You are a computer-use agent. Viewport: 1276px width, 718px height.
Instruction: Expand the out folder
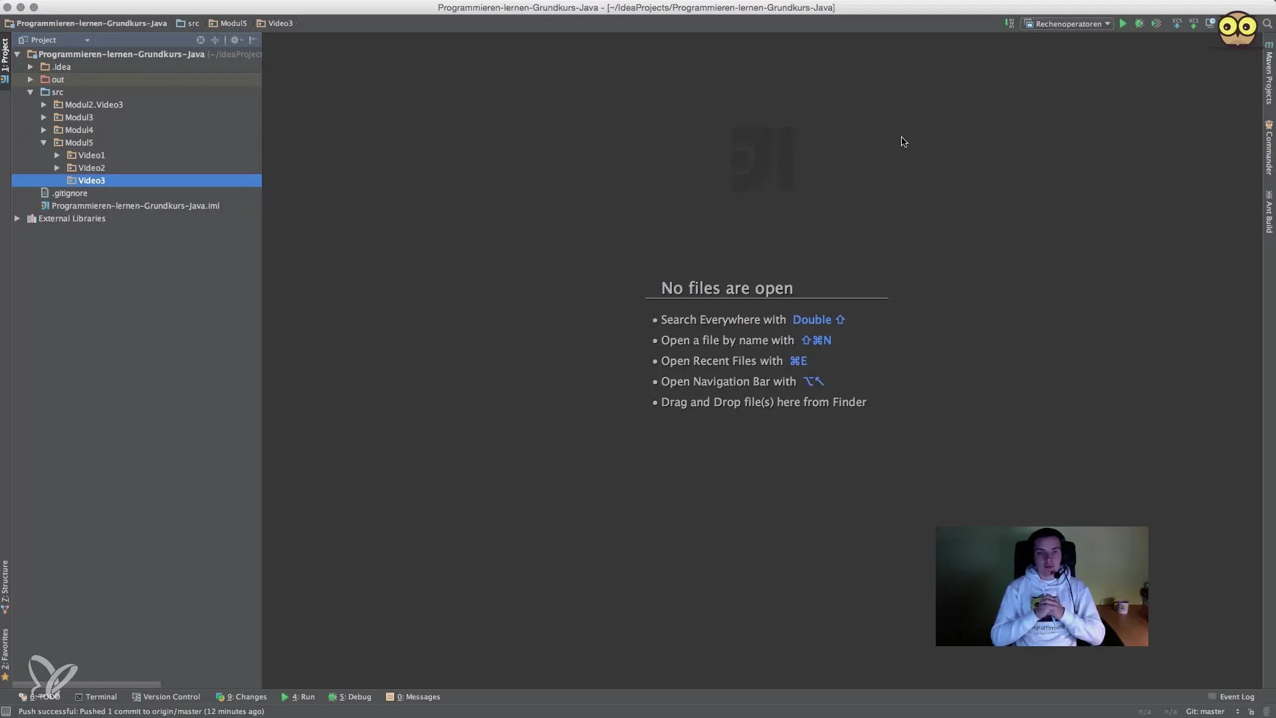31,80
